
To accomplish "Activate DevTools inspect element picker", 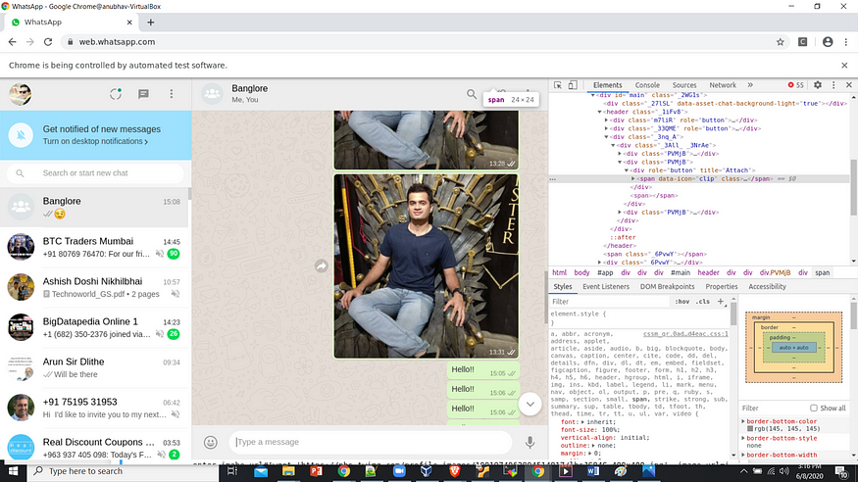I will (558, 85).
